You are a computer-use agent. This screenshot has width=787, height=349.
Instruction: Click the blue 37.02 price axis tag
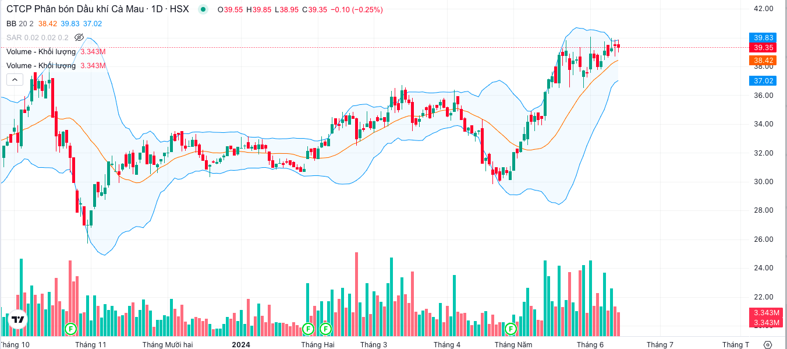[763, 80]
